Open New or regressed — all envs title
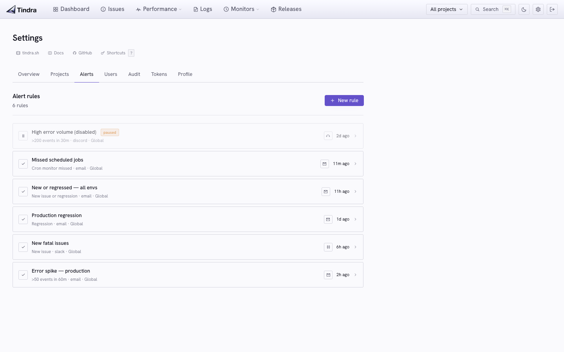564x352 pixels. (x=65, y=188)
